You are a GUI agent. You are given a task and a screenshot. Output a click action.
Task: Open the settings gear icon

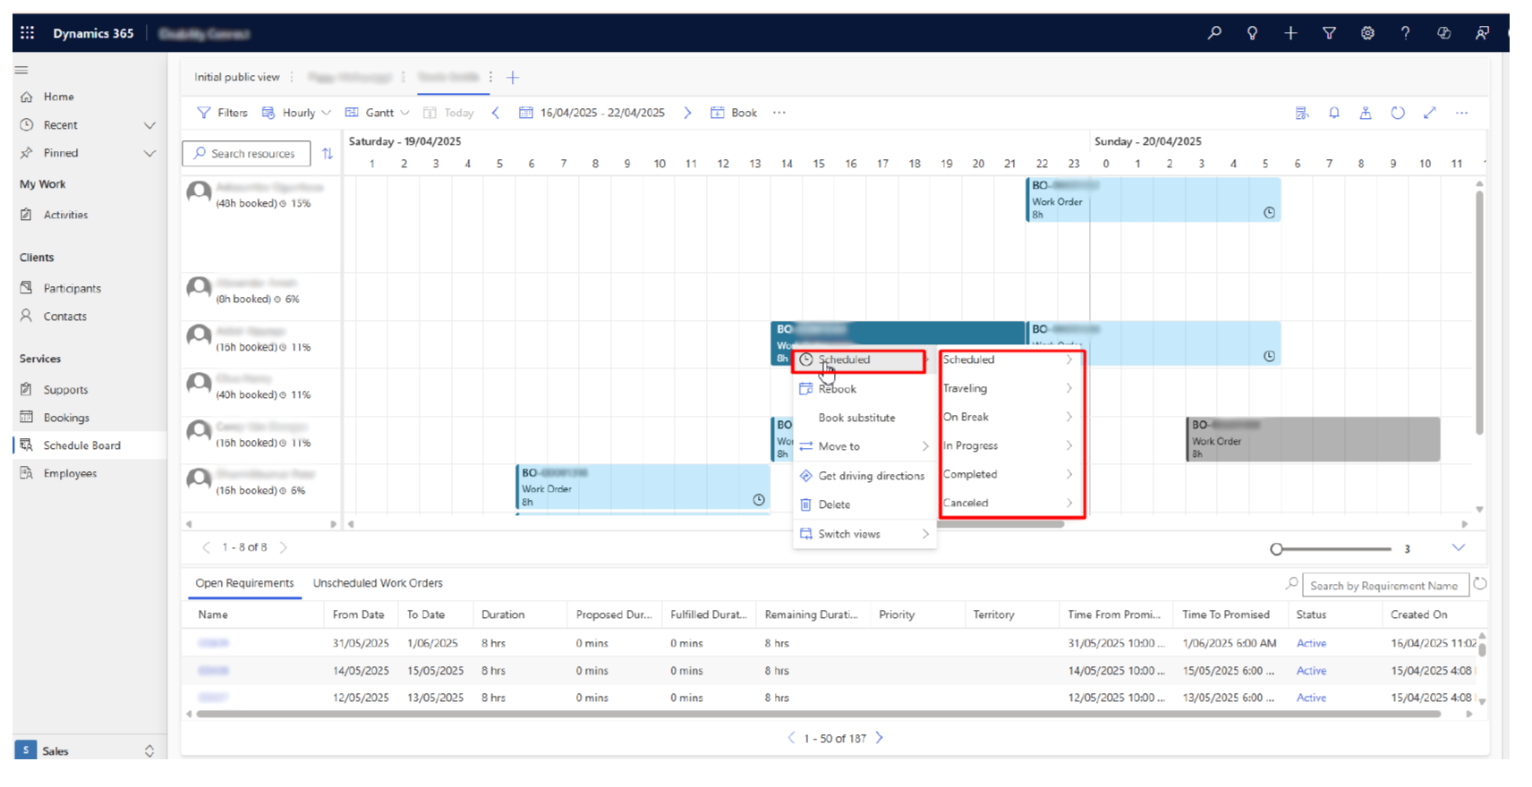[x=1367, y=33]
